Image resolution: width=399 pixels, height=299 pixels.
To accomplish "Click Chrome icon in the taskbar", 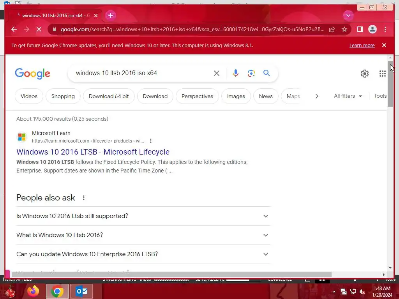I will [57, 291].
